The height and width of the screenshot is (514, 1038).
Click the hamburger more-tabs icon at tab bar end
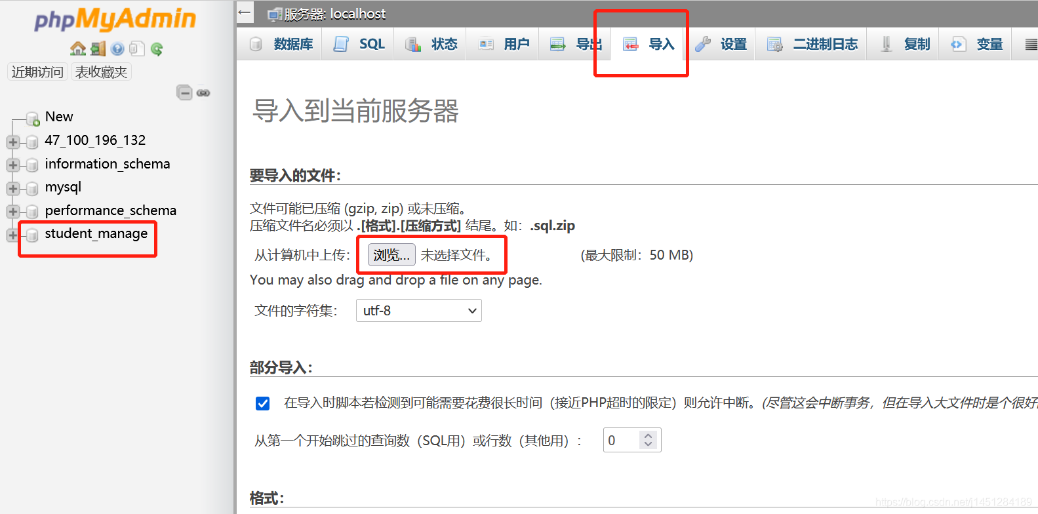pos(1030,45)
